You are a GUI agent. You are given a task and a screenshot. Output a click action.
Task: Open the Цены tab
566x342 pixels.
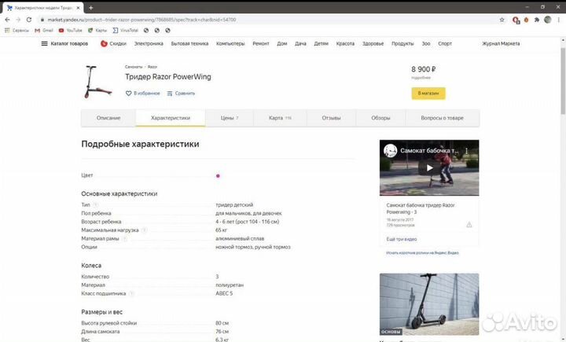(x=229, y=118)
